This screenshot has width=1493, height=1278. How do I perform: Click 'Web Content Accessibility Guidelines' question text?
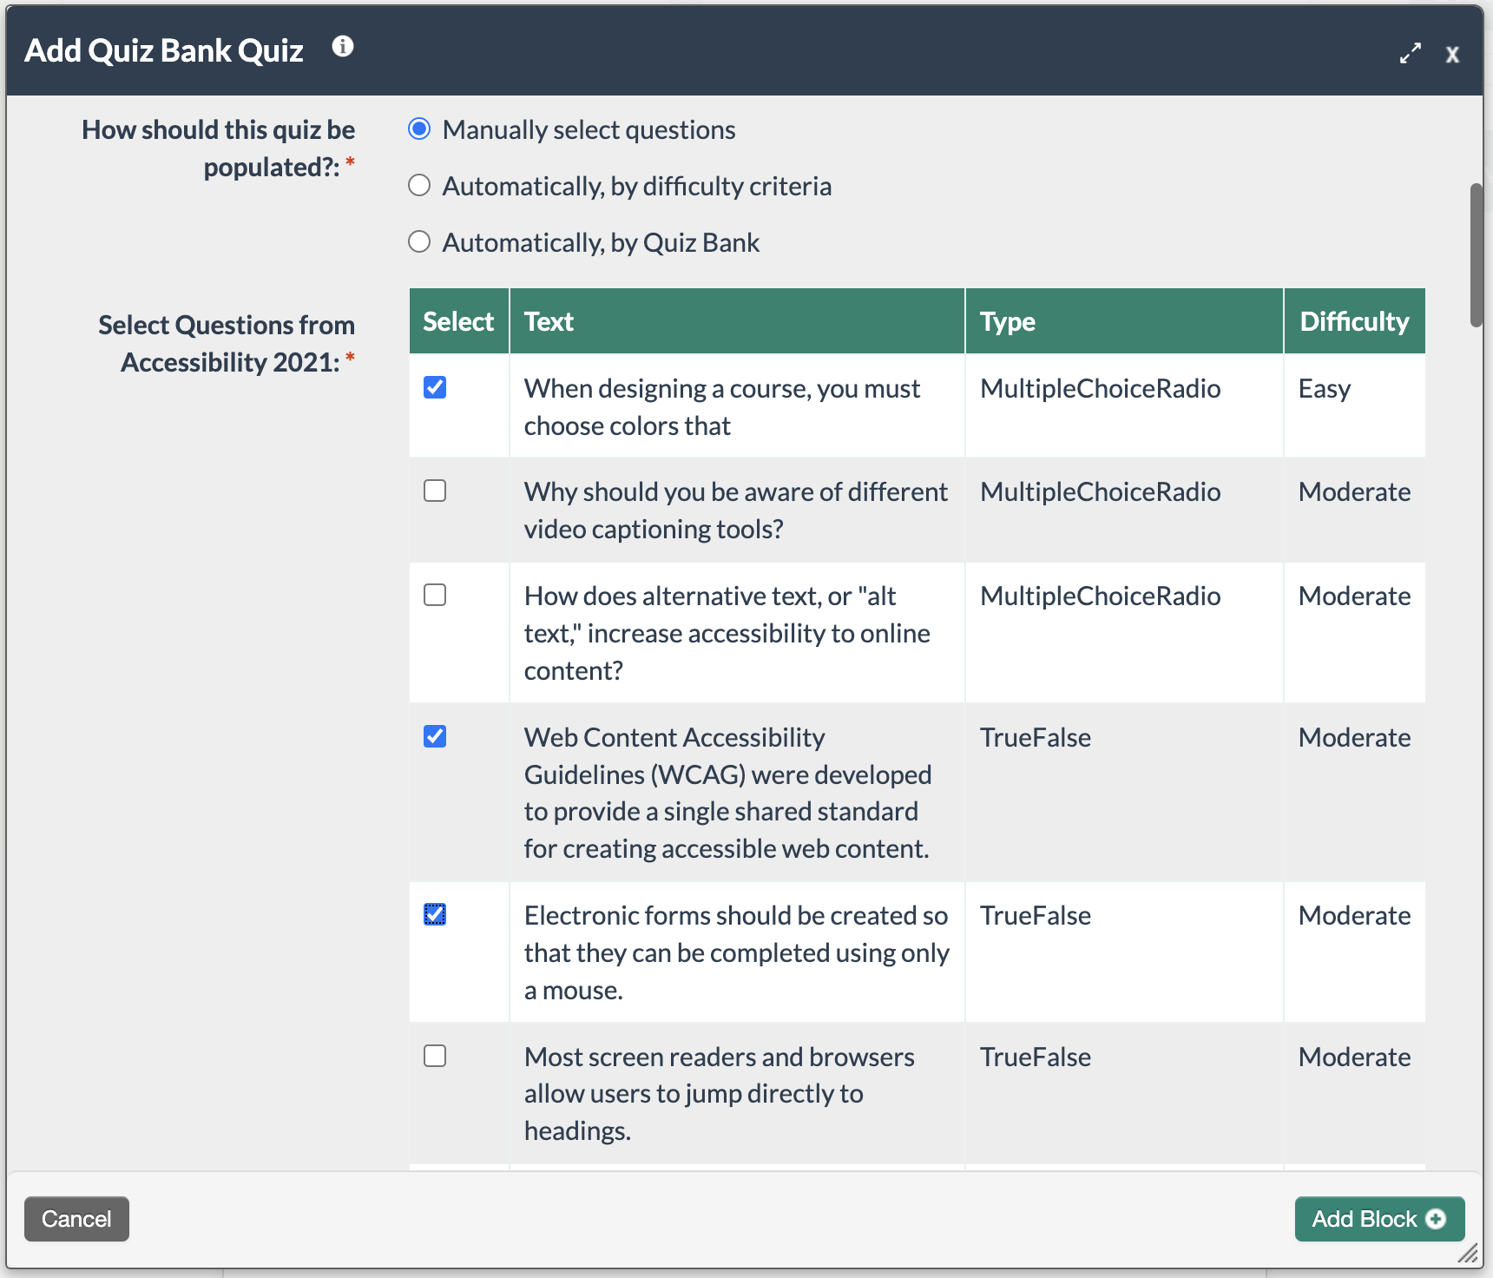(727, 793)
